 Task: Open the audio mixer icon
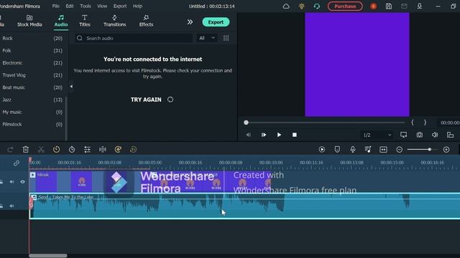pos(368,150)
